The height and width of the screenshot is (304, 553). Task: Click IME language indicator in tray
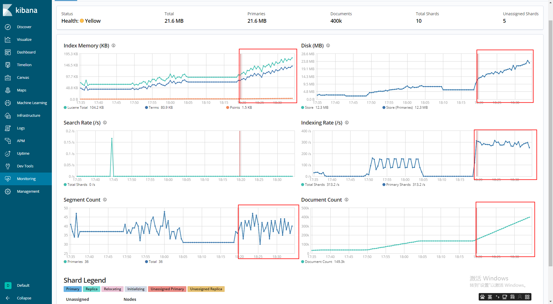tap(490, 297)
